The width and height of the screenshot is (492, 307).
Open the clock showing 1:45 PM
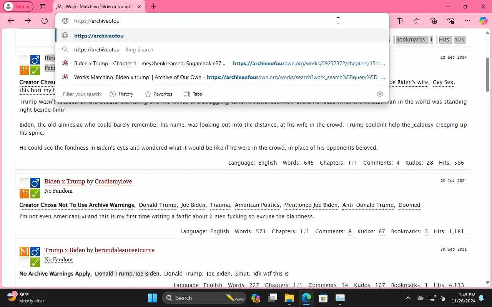click(463, 298)
